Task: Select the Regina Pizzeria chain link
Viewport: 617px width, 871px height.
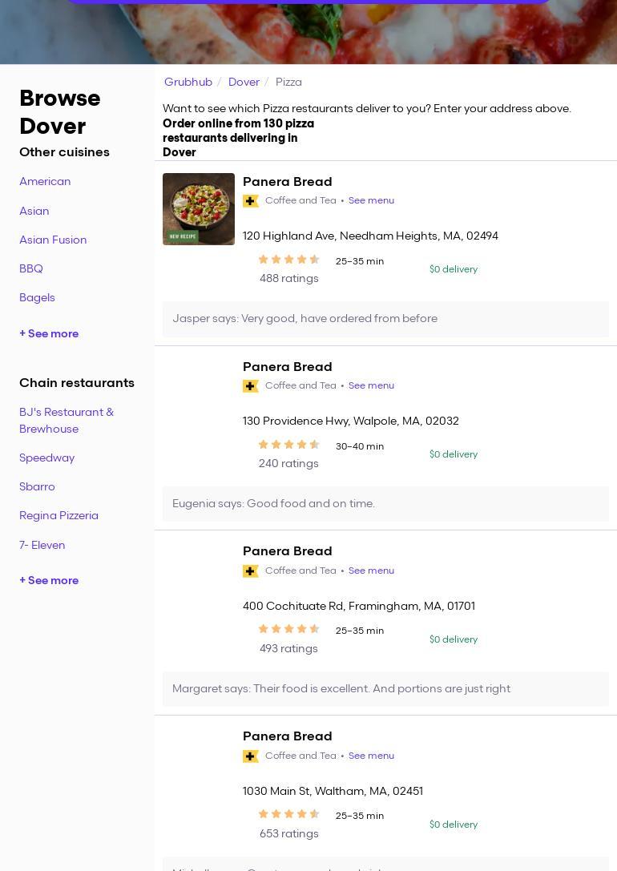Action: (x=58, y=516)
